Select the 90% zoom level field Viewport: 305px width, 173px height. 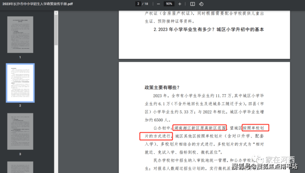coord(169,4)
